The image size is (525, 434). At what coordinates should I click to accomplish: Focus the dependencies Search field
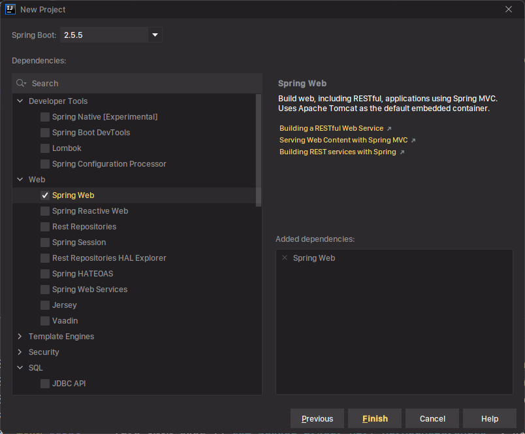[x=137, y=84]
